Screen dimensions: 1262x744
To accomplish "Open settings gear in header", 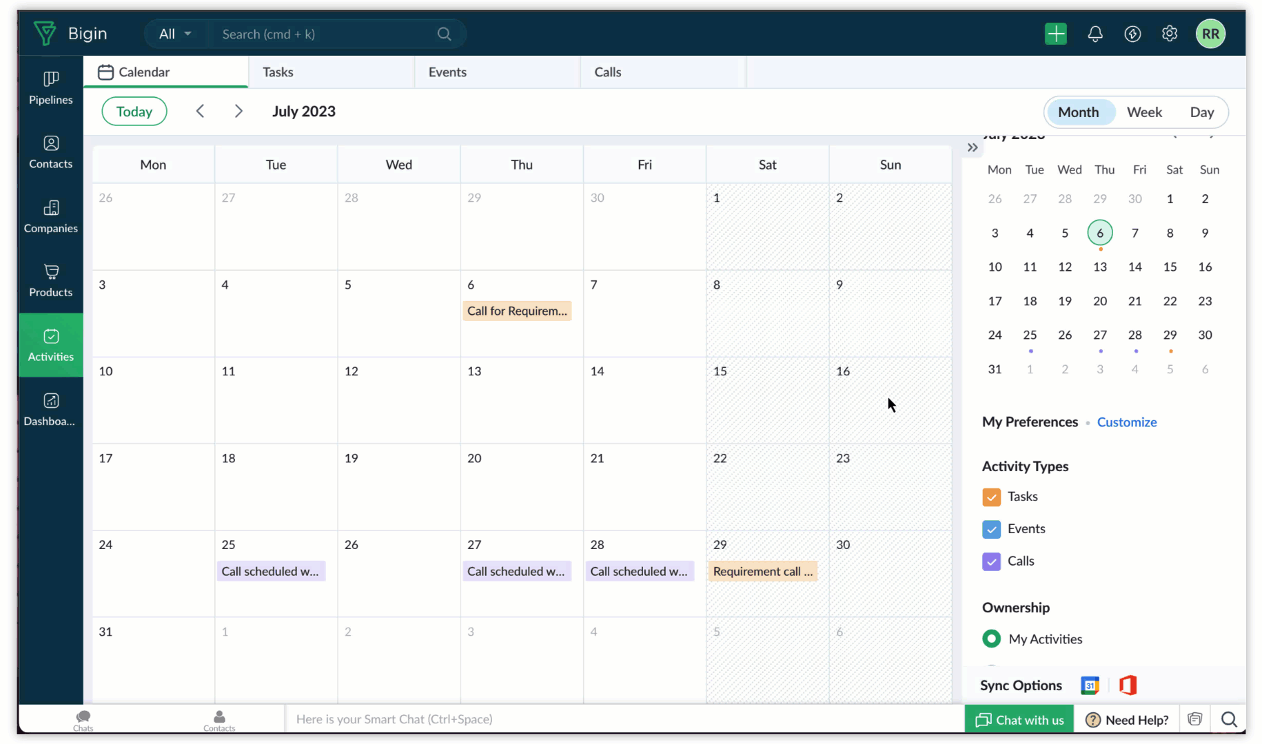I will coord(1169,34).
